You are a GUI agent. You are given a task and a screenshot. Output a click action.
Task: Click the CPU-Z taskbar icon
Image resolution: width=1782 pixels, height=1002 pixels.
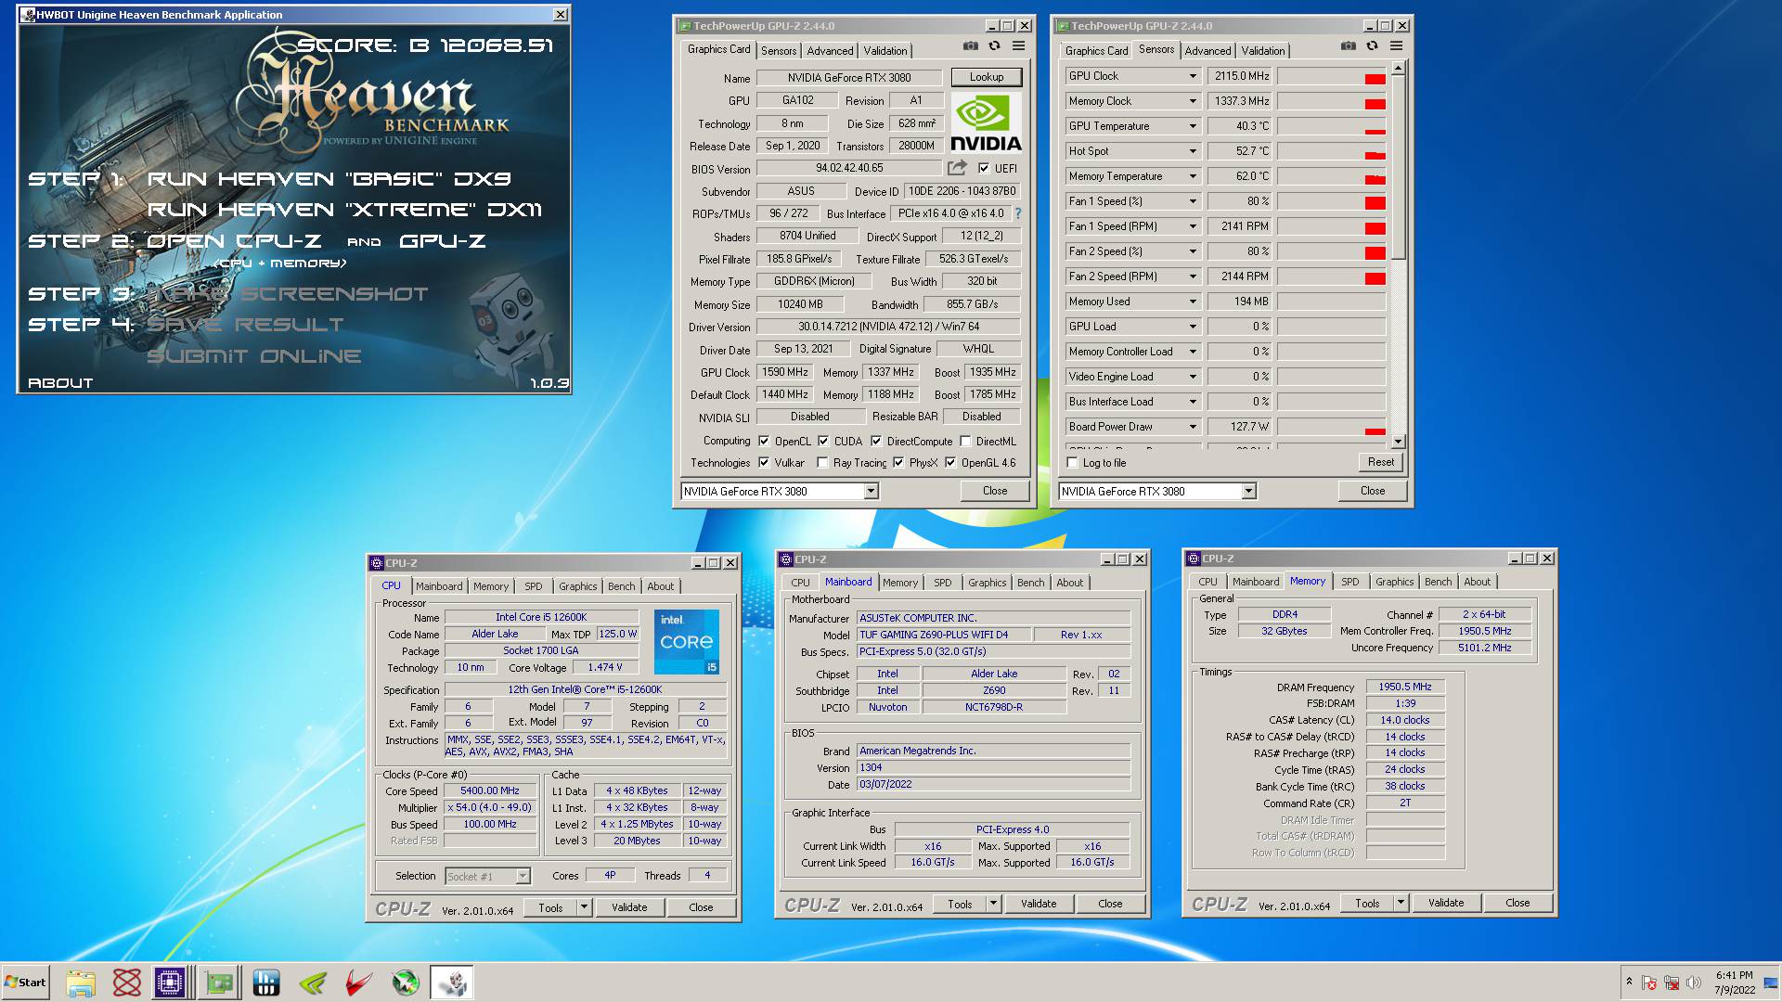click(170, 983)
